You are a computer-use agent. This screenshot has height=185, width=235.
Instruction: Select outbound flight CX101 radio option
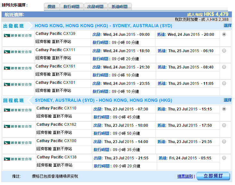pos(224,83)
